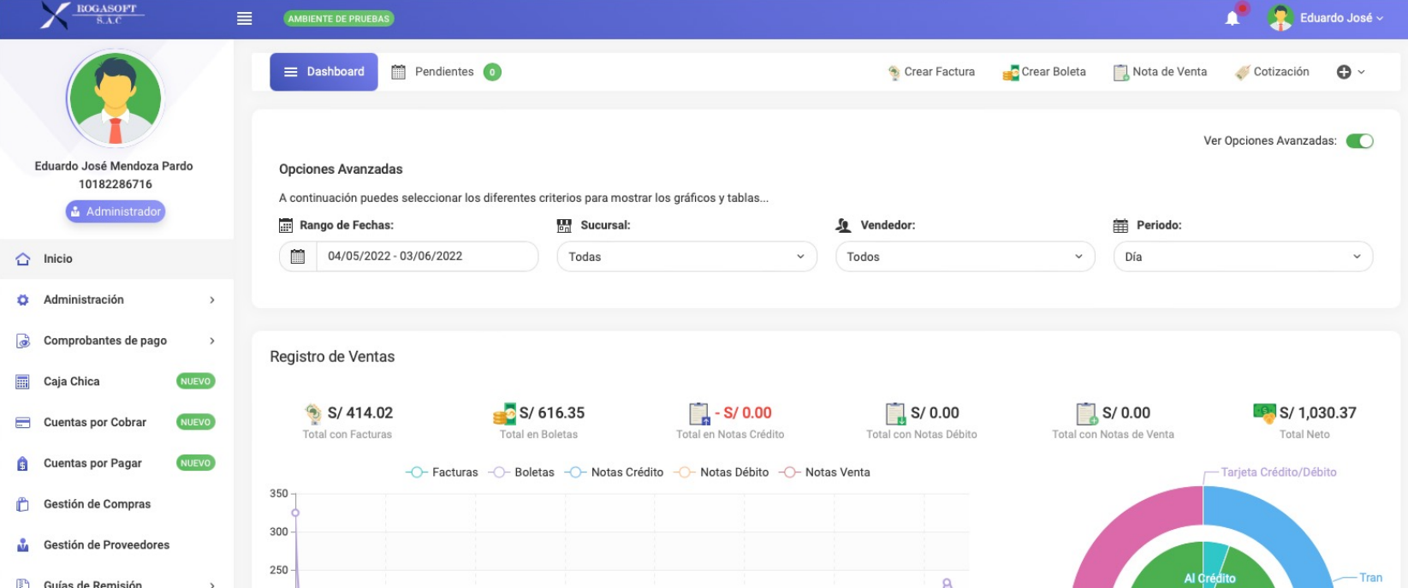Open the Vendedor dropdown showing Todos
This screenshot has width=1408, height=588.
coord(965,257)
